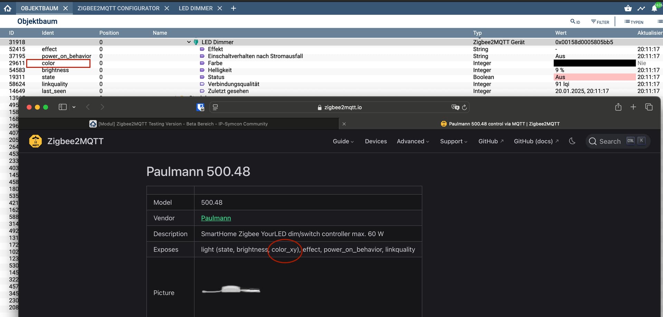Open the Paulmann vendor link
Image resolution: width=663 pixels, height=317 pixels.
coord(216,218)
